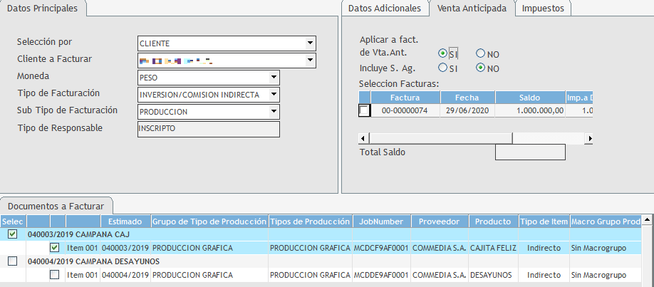
Task: Click the Total Saldo field
Action: point(529,152)
